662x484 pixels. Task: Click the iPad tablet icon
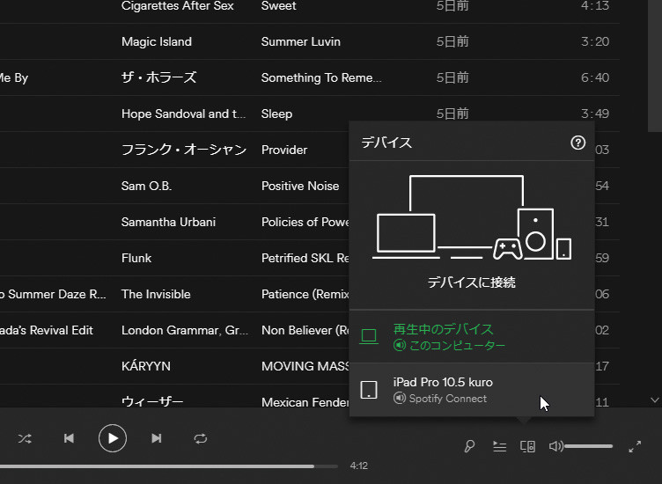point(369,390)
